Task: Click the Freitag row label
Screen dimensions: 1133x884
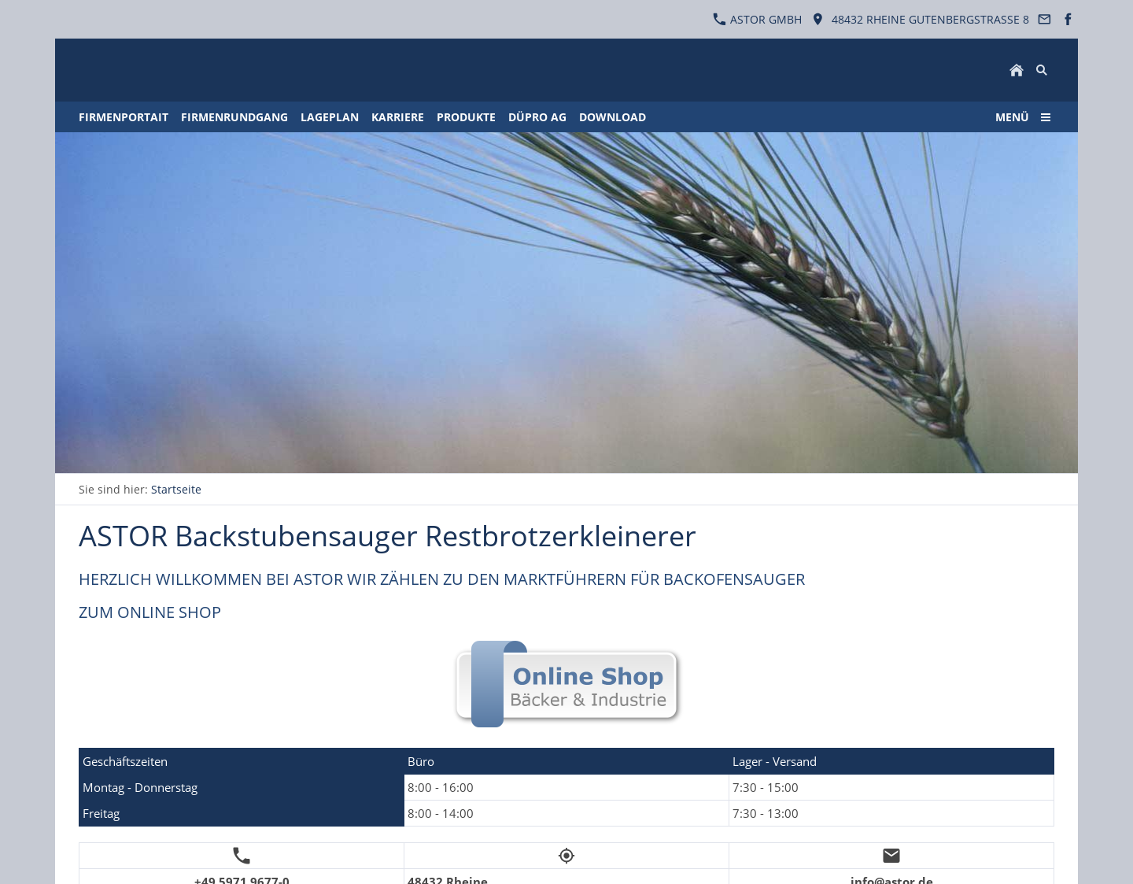Action: [x=242, y=813]
